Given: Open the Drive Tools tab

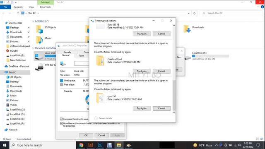Looking at the screenshot, I should coord(45,7).
